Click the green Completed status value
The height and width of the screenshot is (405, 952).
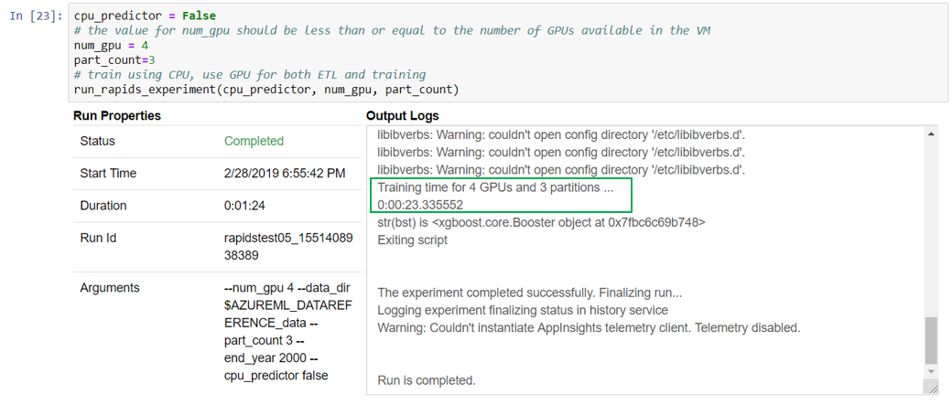tap(254, 142)
